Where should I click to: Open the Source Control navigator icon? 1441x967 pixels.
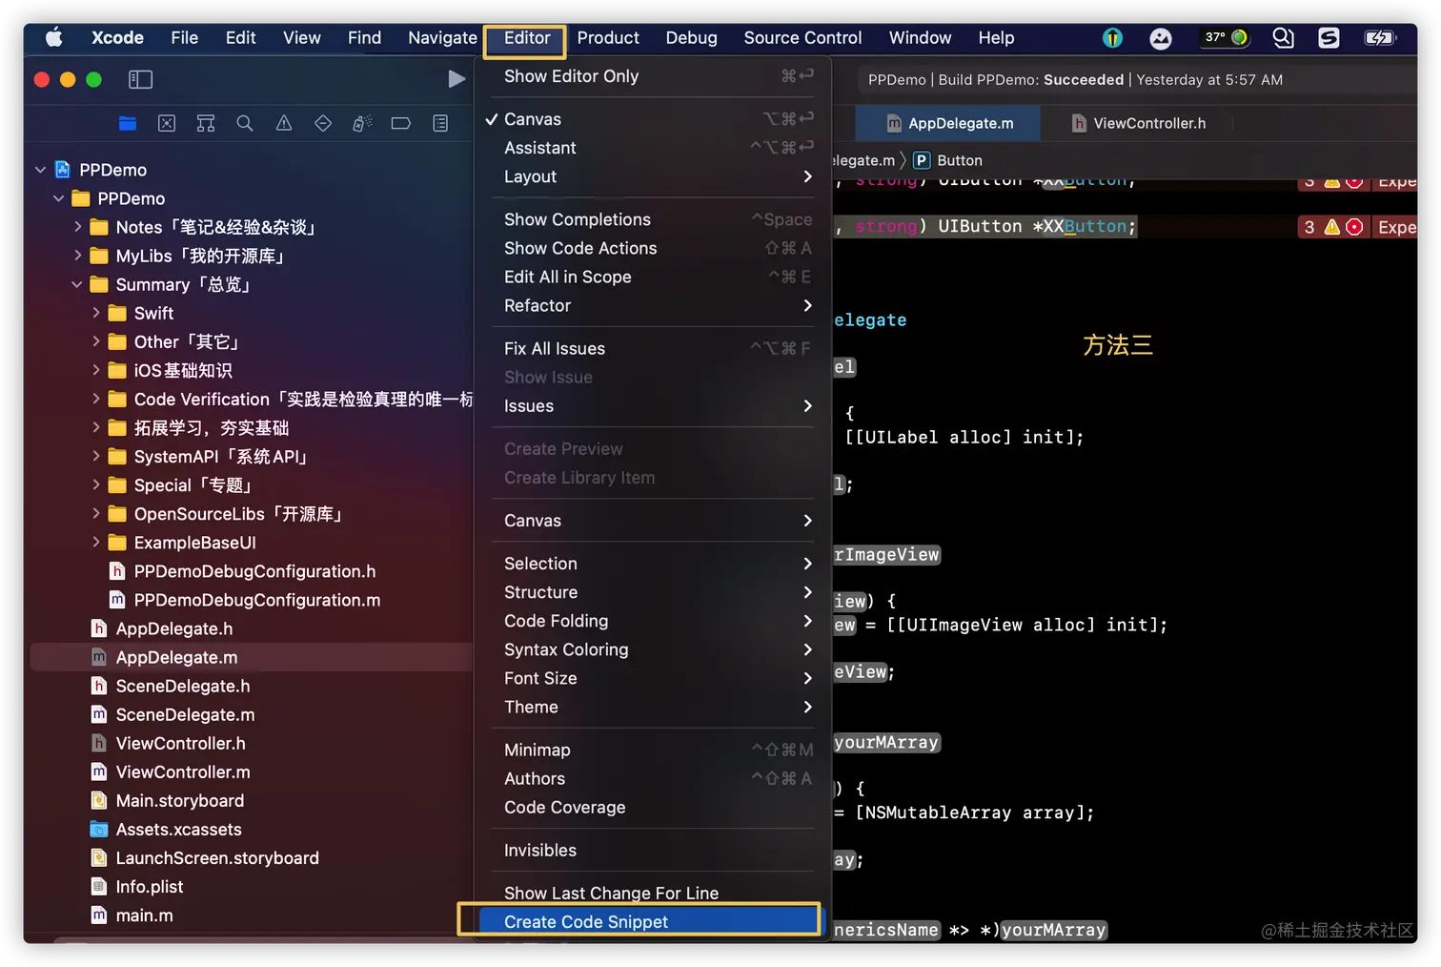(x=167, y=123)
